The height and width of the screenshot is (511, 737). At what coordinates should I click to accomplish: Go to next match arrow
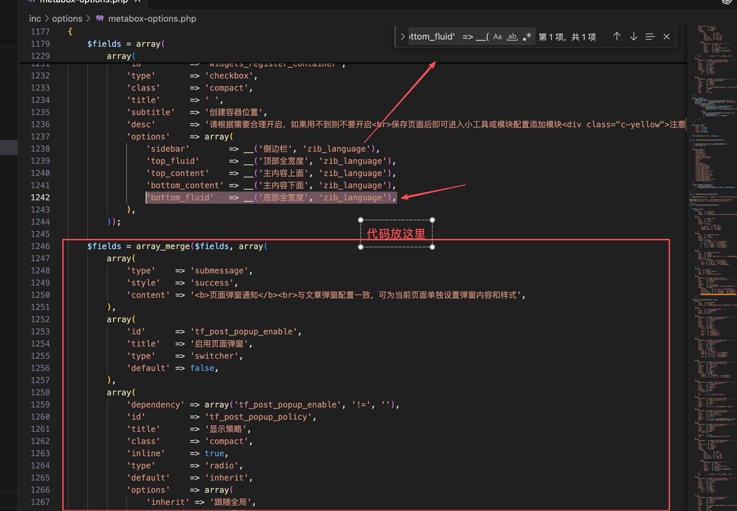(633, 37)
